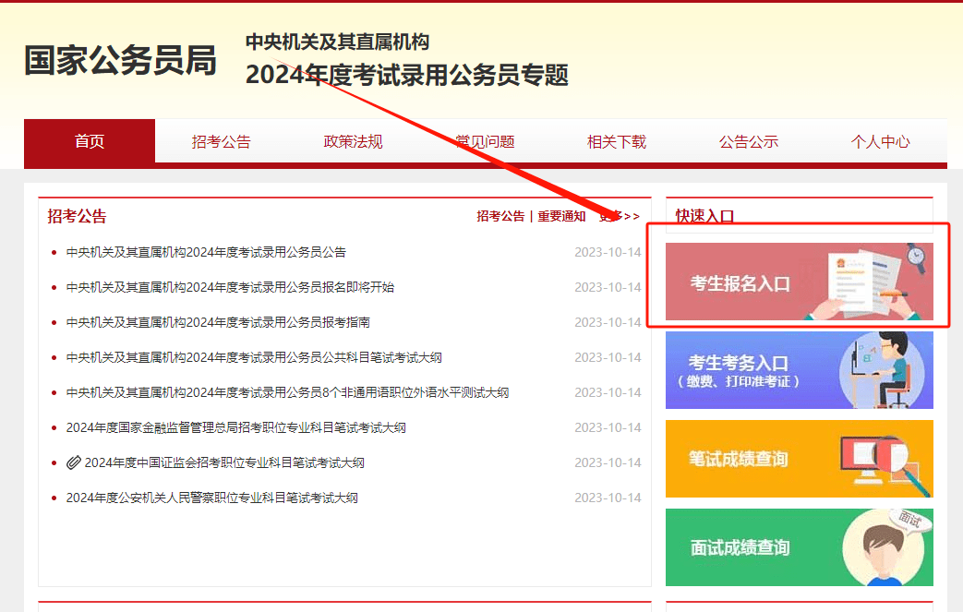Open the 考生考务入口 exam services banner
This screenshot has width=963, height=612.
click(798, 369)
